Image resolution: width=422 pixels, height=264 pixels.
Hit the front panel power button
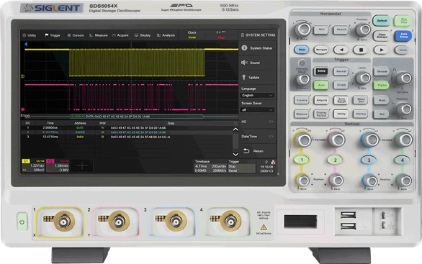click(x=22, y=222)
